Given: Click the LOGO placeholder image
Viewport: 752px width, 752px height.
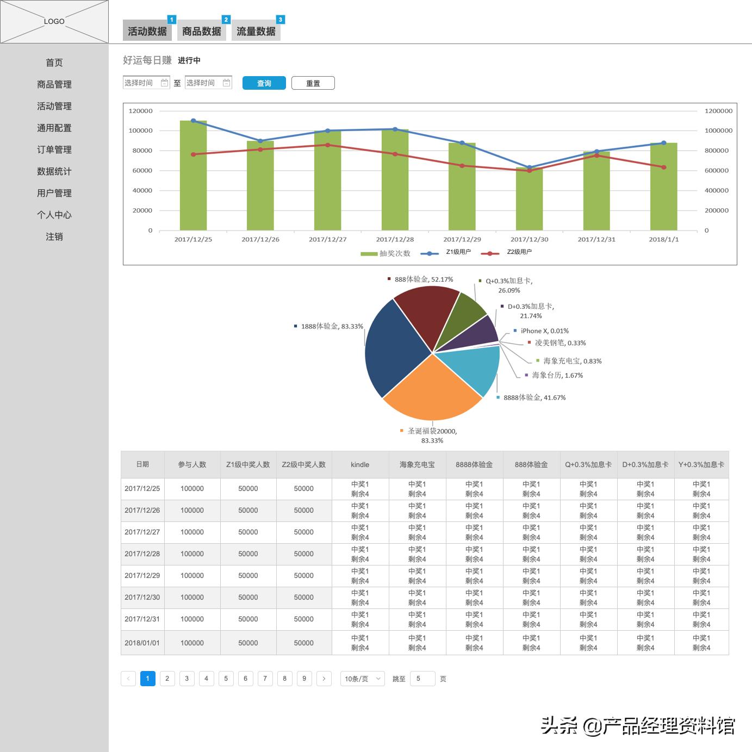Looking at the screenshot, I should click(54, 22).
